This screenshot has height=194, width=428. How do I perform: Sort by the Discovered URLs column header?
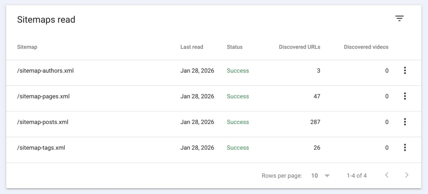[x=299, y=47]
